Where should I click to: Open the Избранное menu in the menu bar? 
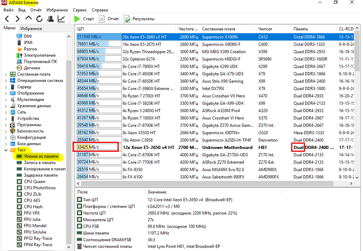click(x=57, y=10)
